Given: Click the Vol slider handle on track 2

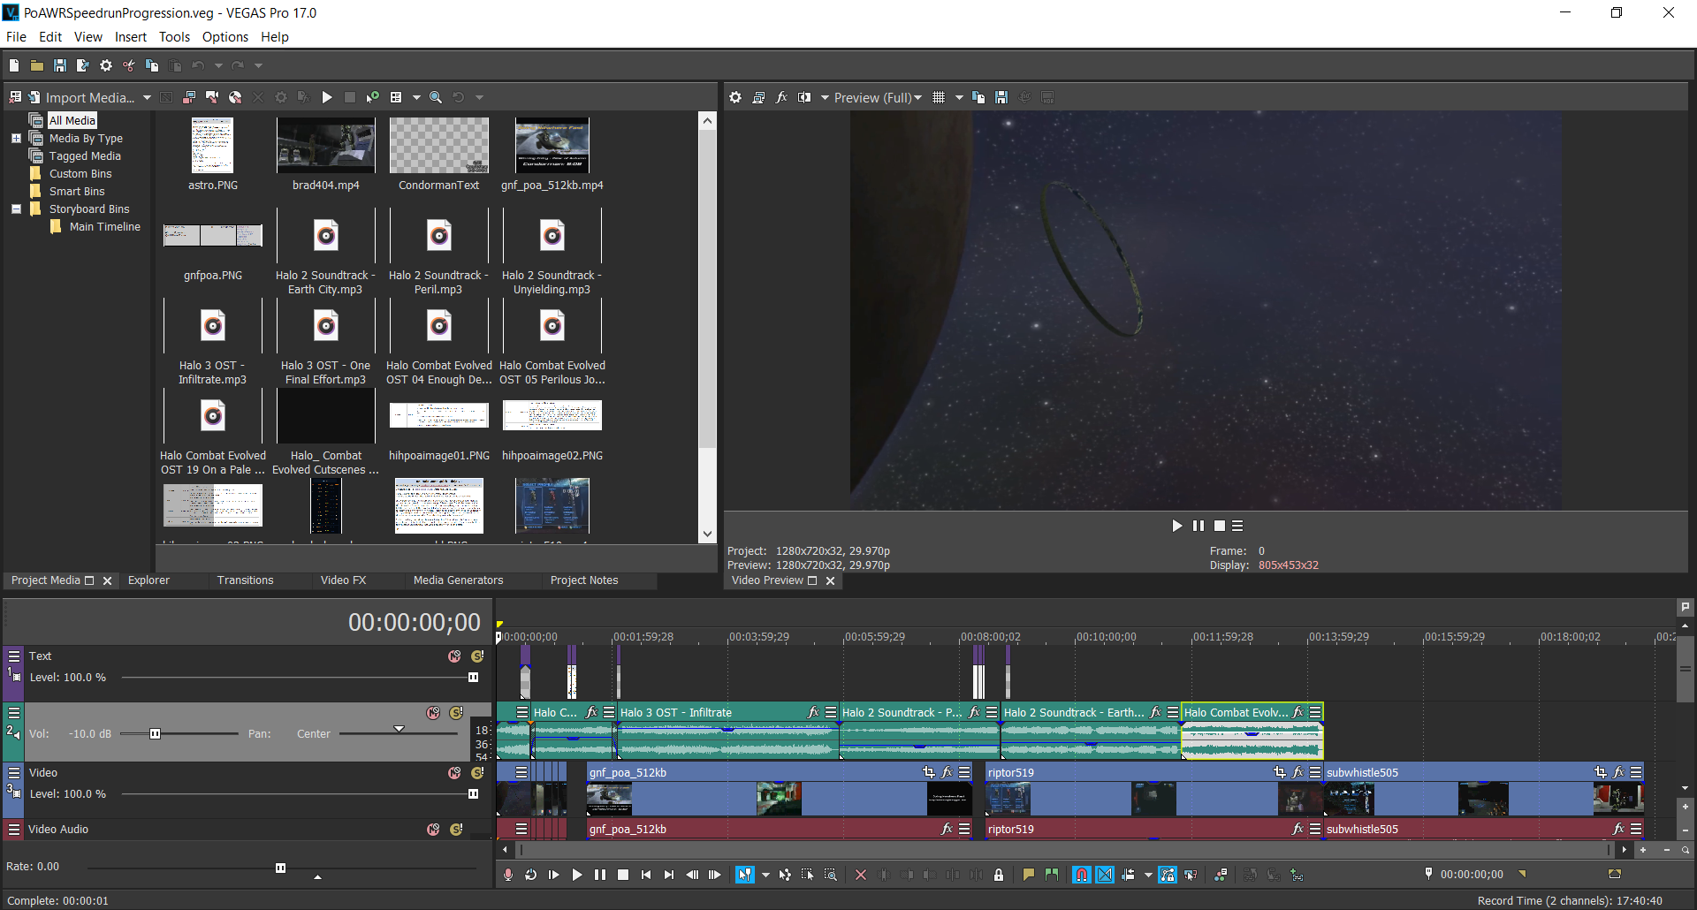Looking at the screenshot, I should pyautogui.click(x=155, y=734).
